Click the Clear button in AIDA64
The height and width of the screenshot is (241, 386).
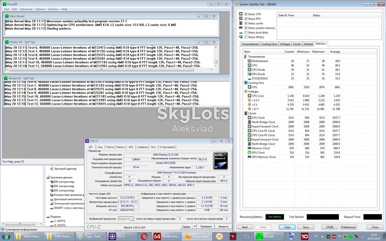(x=287, y=227)
